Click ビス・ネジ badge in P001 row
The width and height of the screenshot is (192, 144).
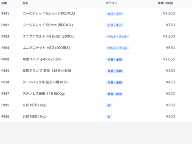[x=115, y=14]
